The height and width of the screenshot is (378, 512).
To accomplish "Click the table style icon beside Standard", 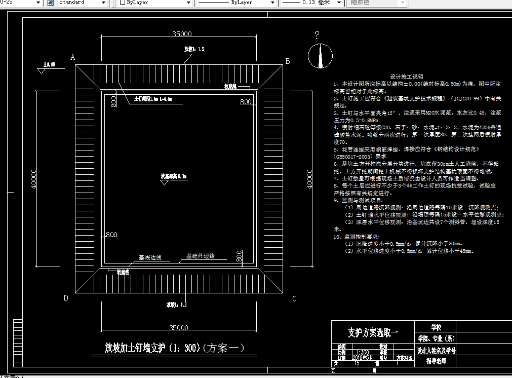I will click(51, 3).
